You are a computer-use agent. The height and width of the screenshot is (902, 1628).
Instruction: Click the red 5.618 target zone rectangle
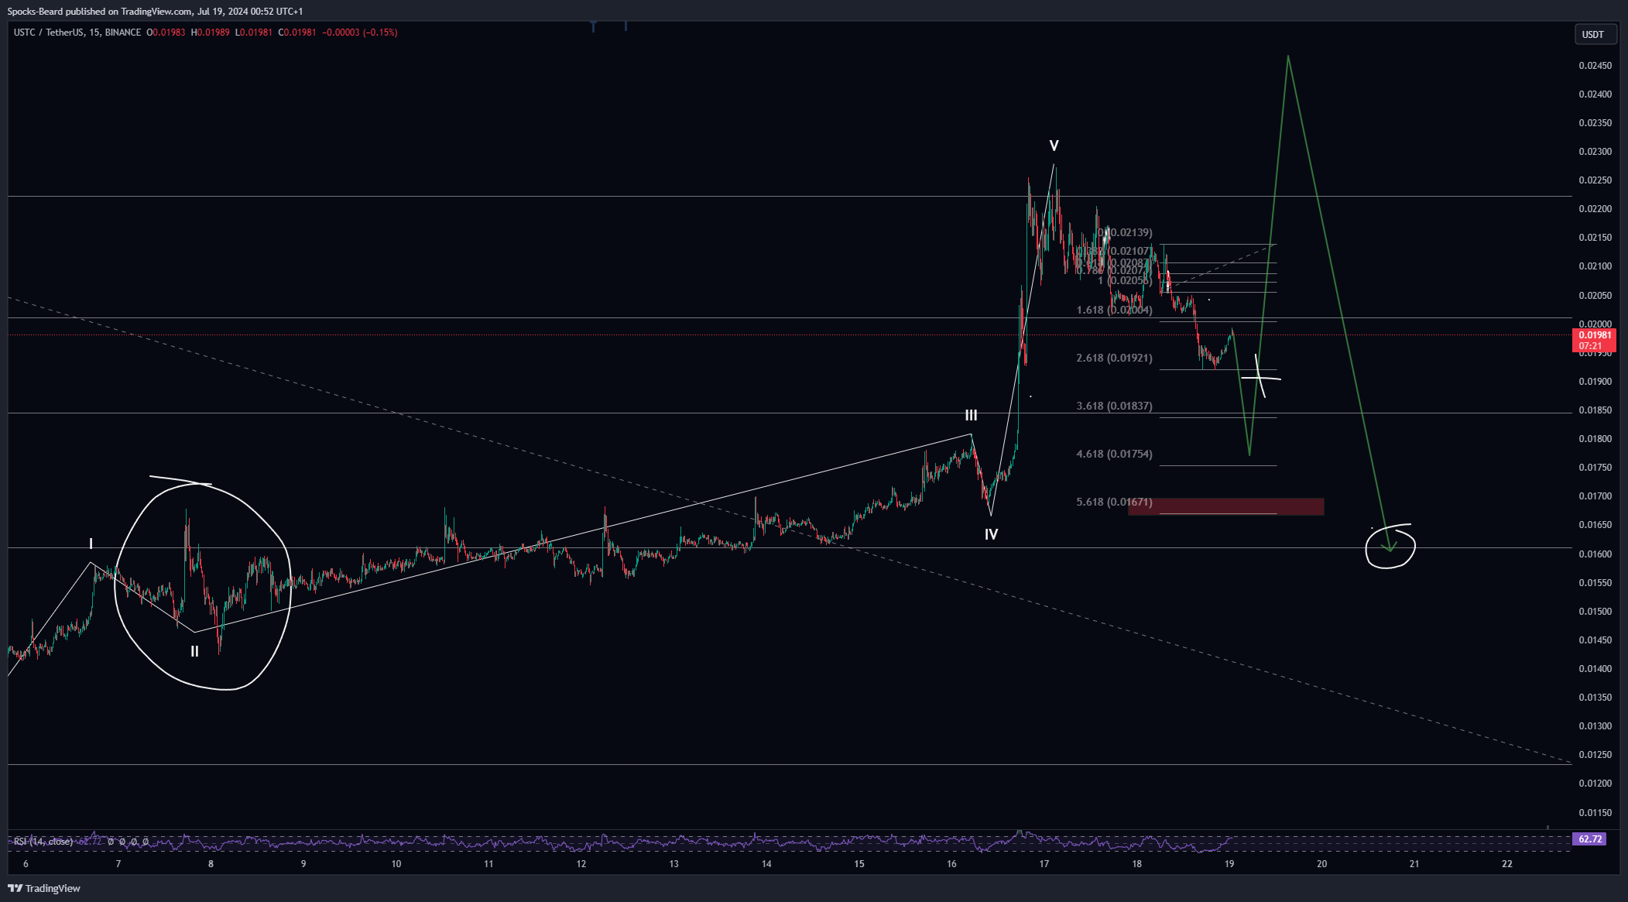click(1225, 506)
